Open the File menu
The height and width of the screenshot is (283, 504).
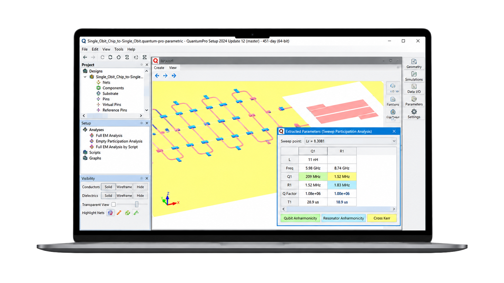(85, 49)
